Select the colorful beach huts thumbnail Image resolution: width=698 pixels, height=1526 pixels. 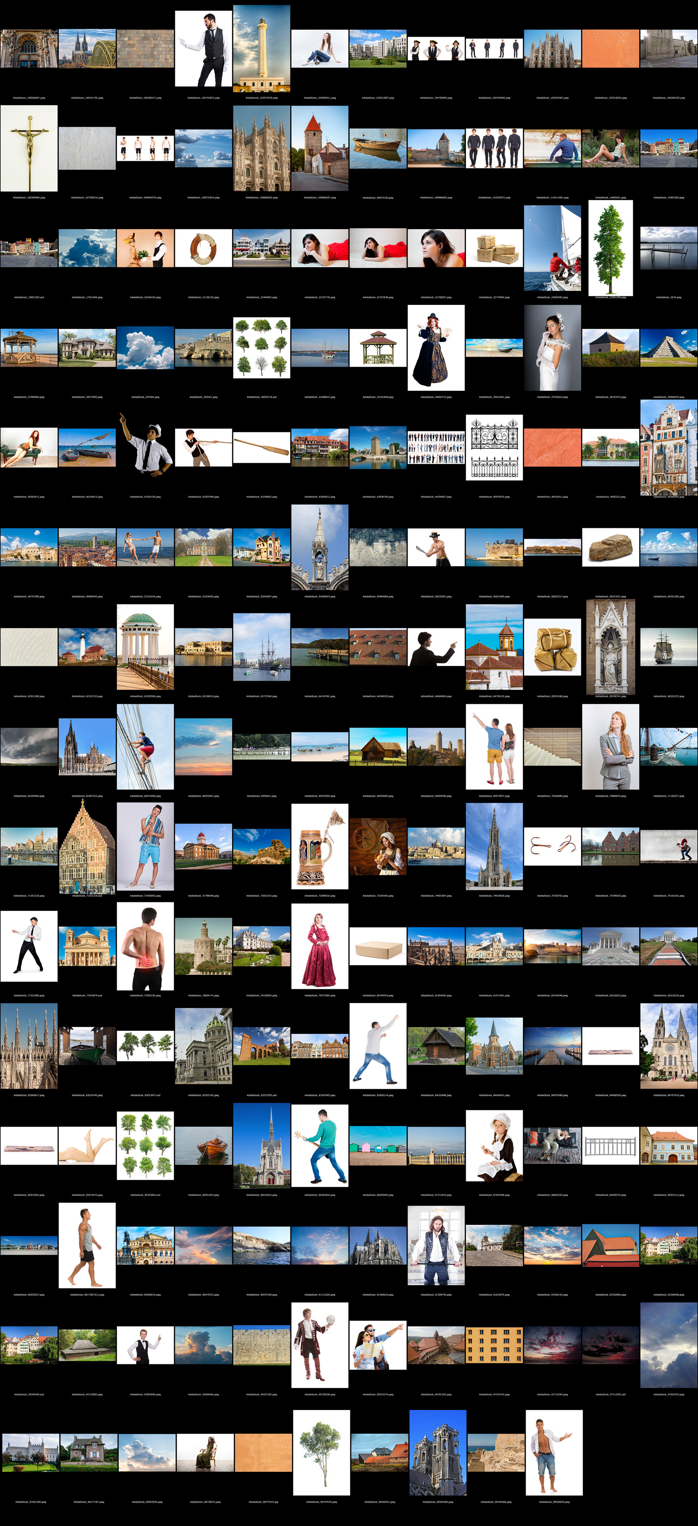pyautogui.click(x=378, y=1146)
